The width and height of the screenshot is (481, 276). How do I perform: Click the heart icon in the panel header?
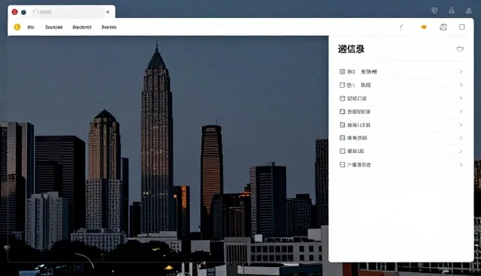click(x=460, y=49)
